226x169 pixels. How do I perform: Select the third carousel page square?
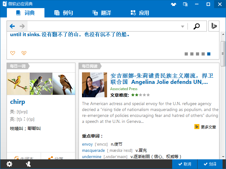198,54
